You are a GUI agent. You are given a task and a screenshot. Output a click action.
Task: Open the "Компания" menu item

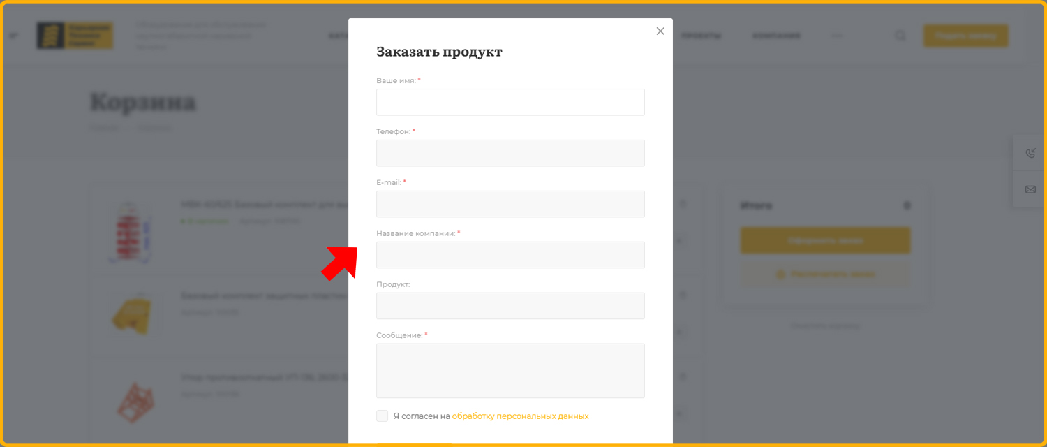(x=776, y=36)
